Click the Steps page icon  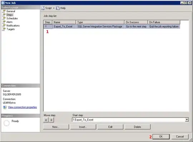coord(4,15)
